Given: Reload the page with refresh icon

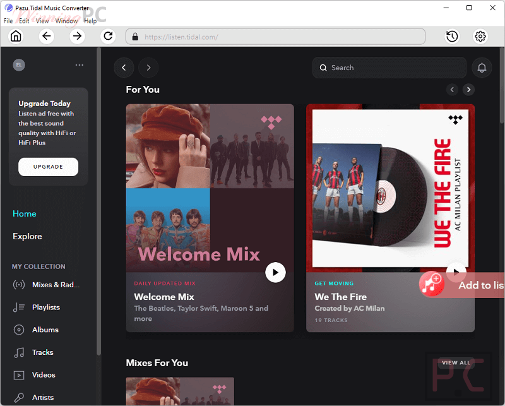Looking at the screenshot, I should (x=108, y=36).
